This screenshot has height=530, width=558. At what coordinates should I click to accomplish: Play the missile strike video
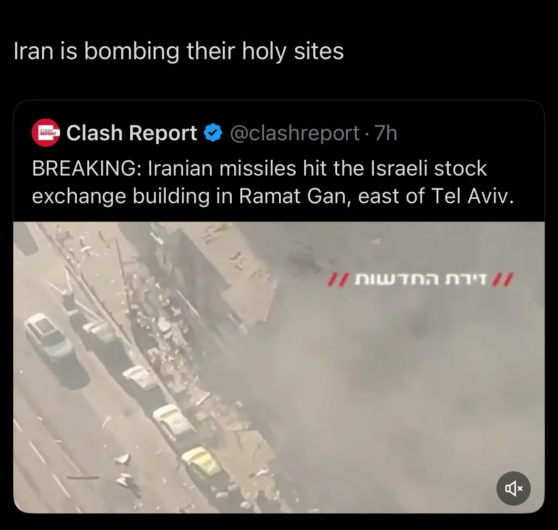(279, 367)
